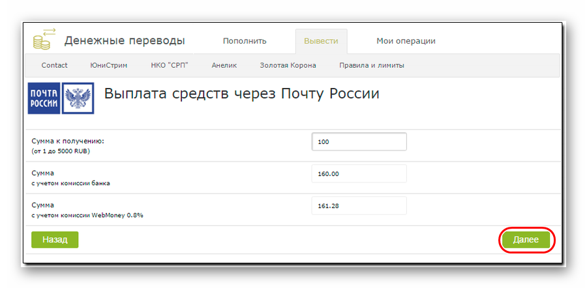587x288 pixels.
Task: Click the с учетом комиссии WebMoney 0.8% label
Action: [87, 216]
